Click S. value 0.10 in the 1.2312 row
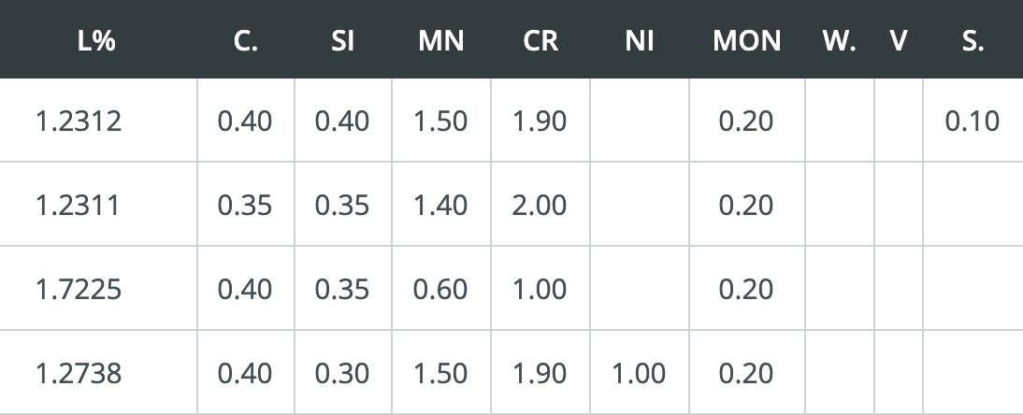 pos(973,122)
